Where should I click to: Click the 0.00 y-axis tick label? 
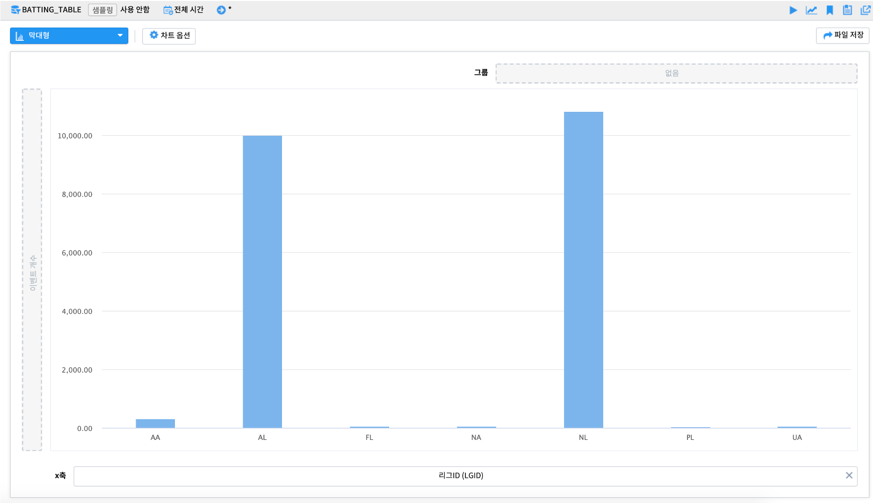(x=85, y=429)
